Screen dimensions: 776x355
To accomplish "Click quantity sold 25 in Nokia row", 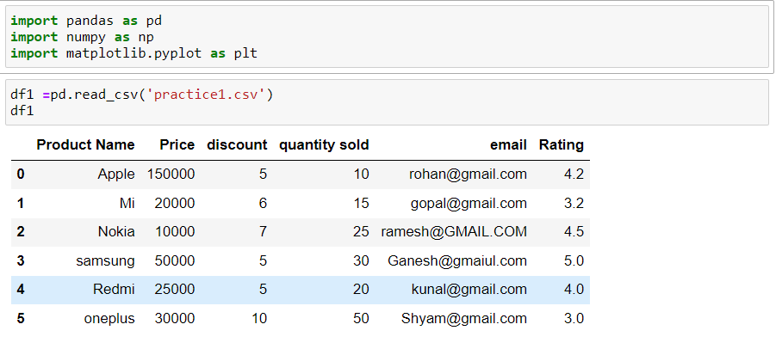I will coord(361,231).
